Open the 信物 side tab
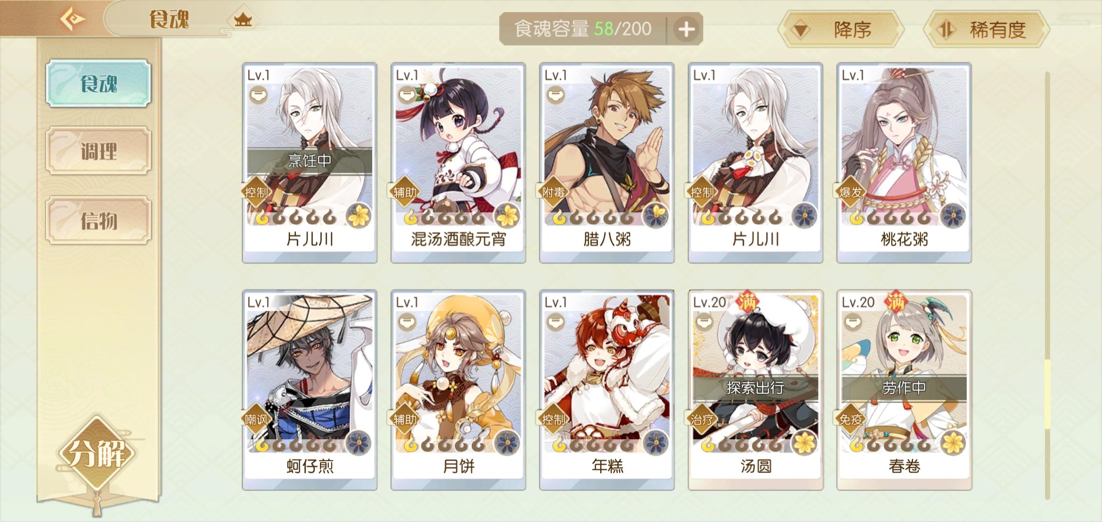This screenshot has height=522, width=1102. [x=99, y=220]
